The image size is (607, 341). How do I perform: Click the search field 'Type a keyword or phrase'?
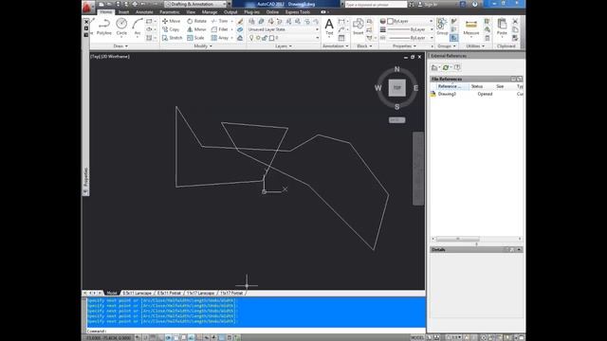(376, 5)
